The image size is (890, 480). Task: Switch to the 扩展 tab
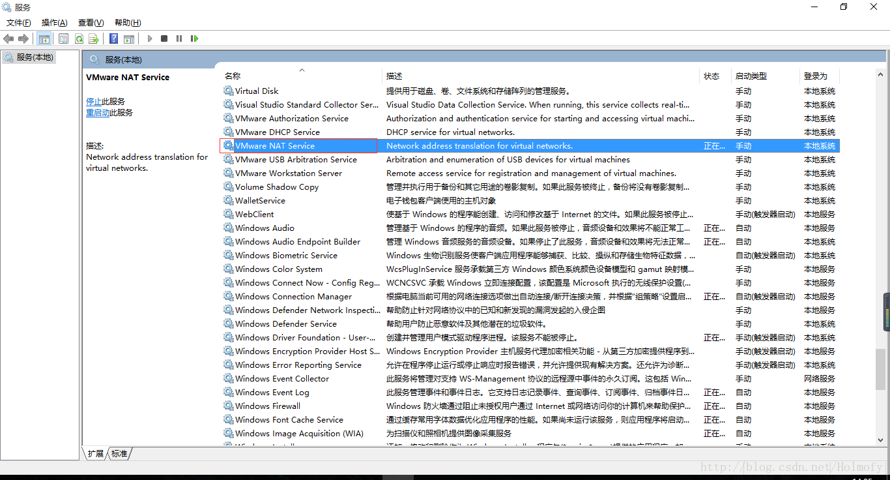[96, 453]
